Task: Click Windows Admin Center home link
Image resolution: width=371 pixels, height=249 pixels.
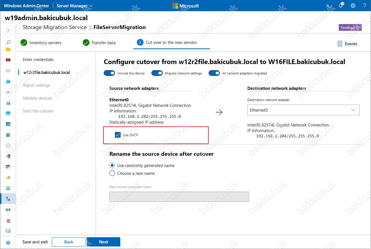Action: tap(27, 6)
